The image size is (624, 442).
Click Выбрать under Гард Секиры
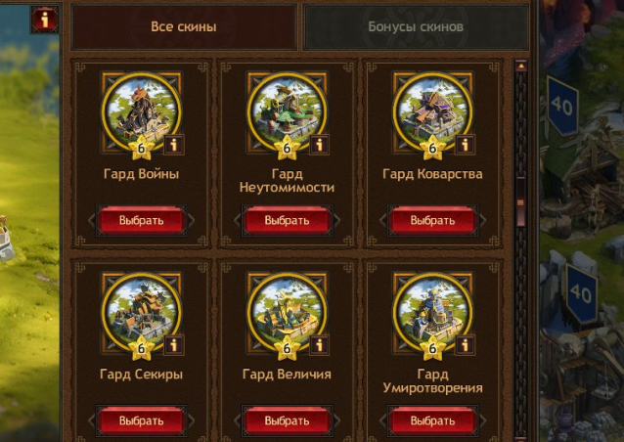pos(141,420)
